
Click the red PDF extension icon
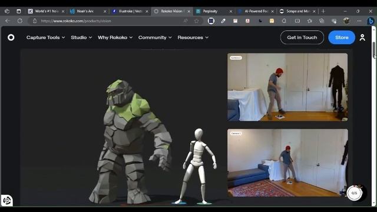pos(247,21)
